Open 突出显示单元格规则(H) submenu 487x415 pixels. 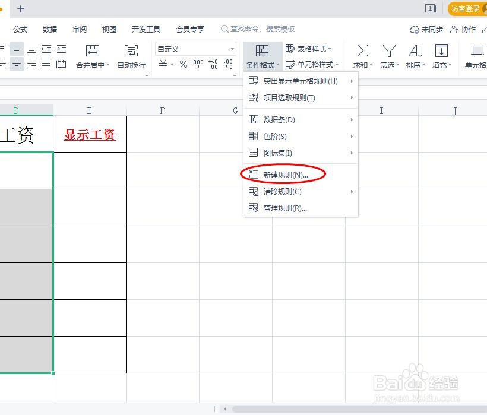(301, 81)
